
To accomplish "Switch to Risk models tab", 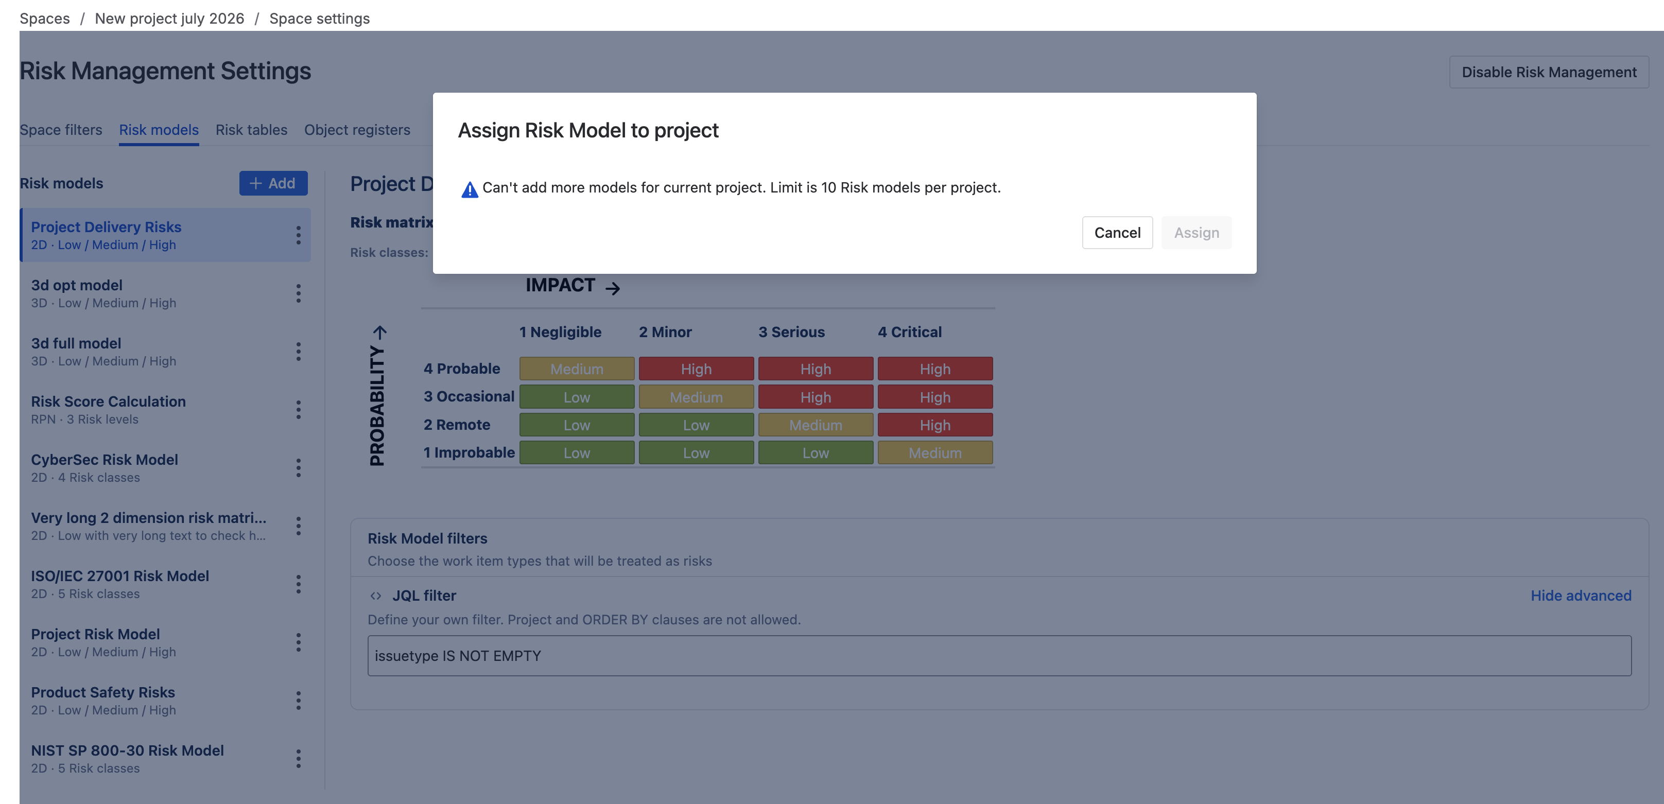I will point(159,130).
